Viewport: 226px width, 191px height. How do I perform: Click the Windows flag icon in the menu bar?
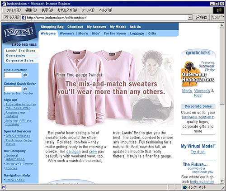coord(219,10)
